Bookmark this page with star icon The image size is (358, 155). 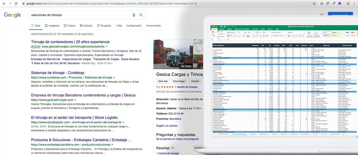tap(314, 3)
